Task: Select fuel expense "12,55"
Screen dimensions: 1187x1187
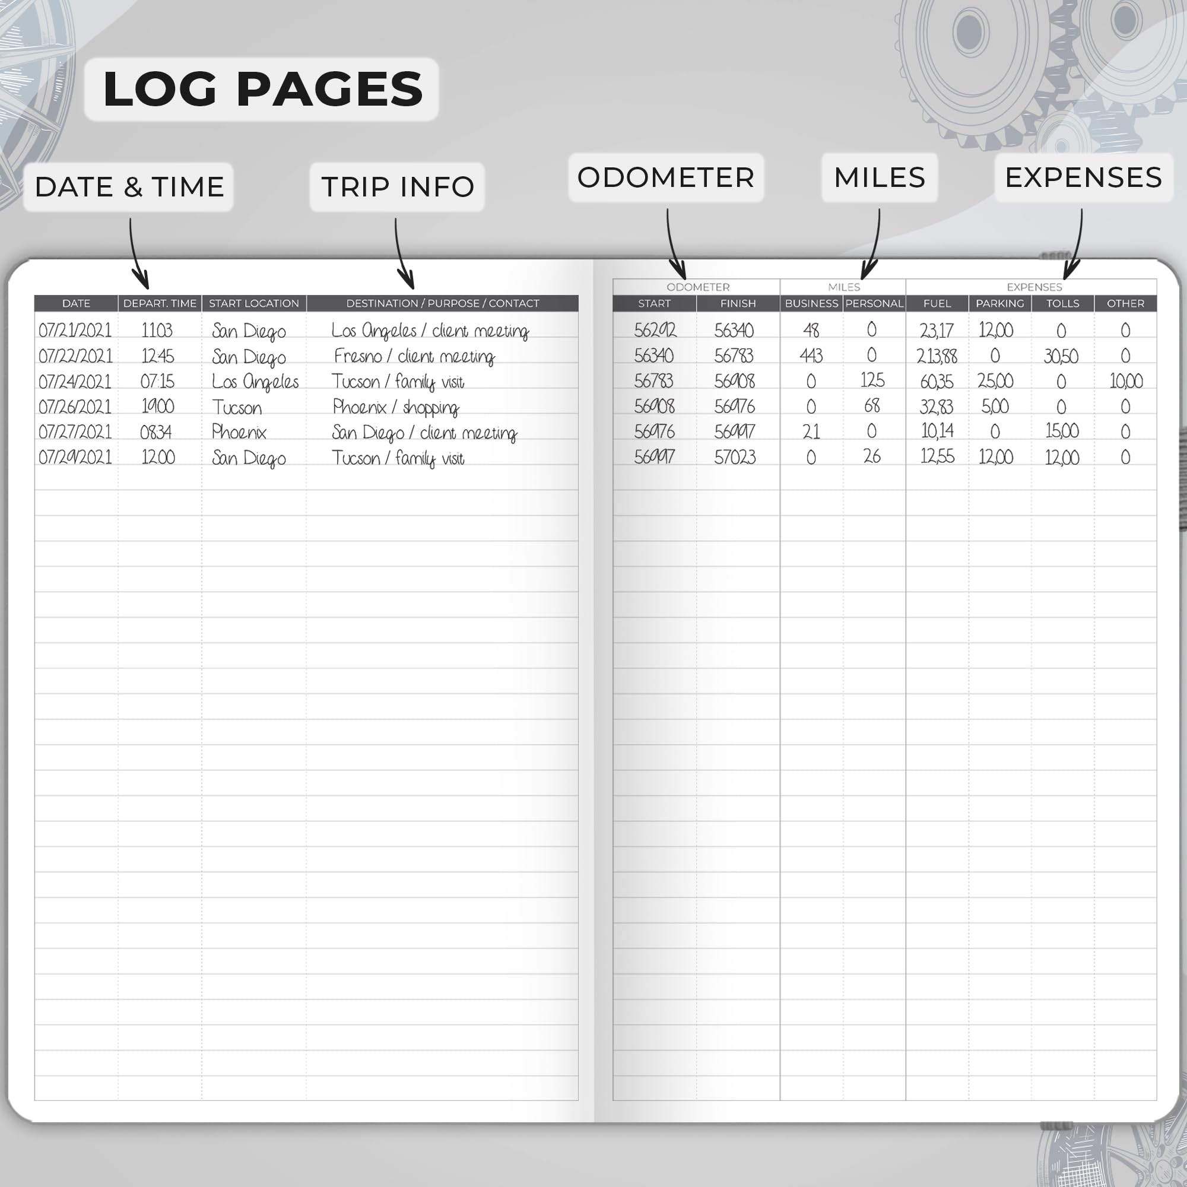Action: (x=937, y=456)
